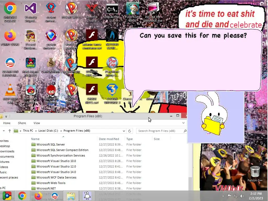Click the taskbar clock showing 2:12 PM
The height and width of the screenshot is (201, 268).
(256, 196)
